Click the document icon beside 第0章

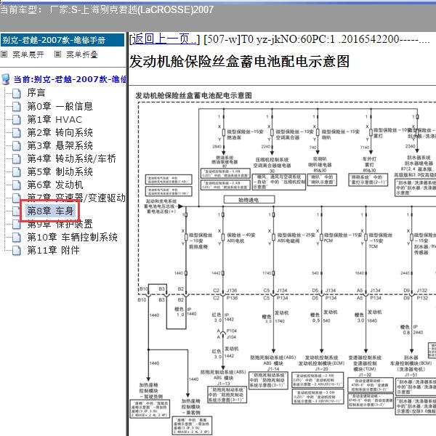(x=17, y=107)
